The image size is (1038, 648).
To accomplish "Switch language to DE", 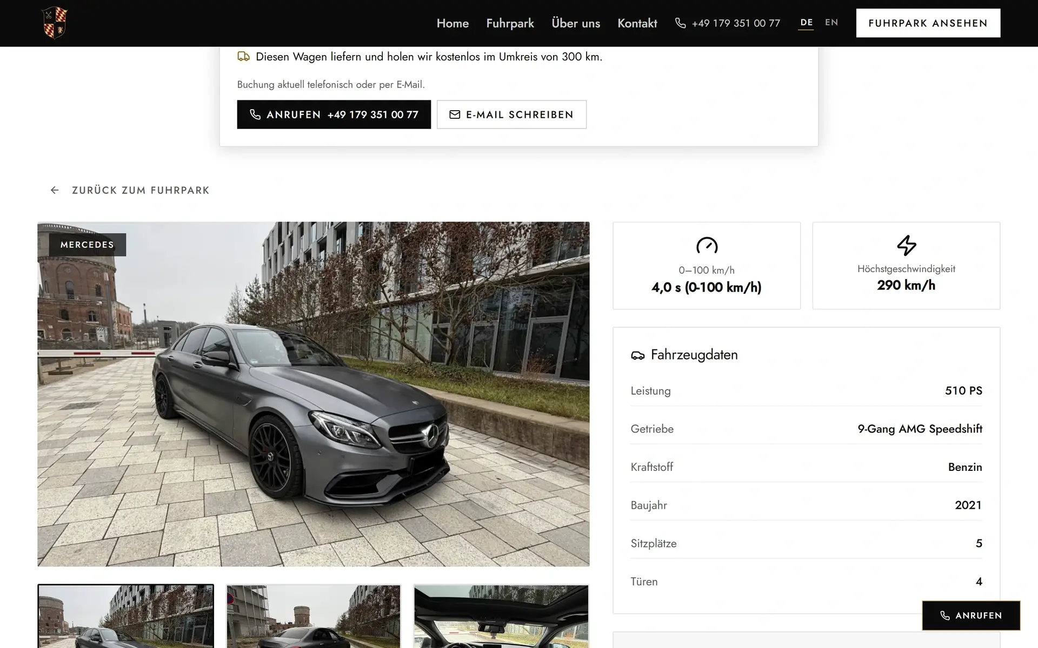I will coord(806,23).
